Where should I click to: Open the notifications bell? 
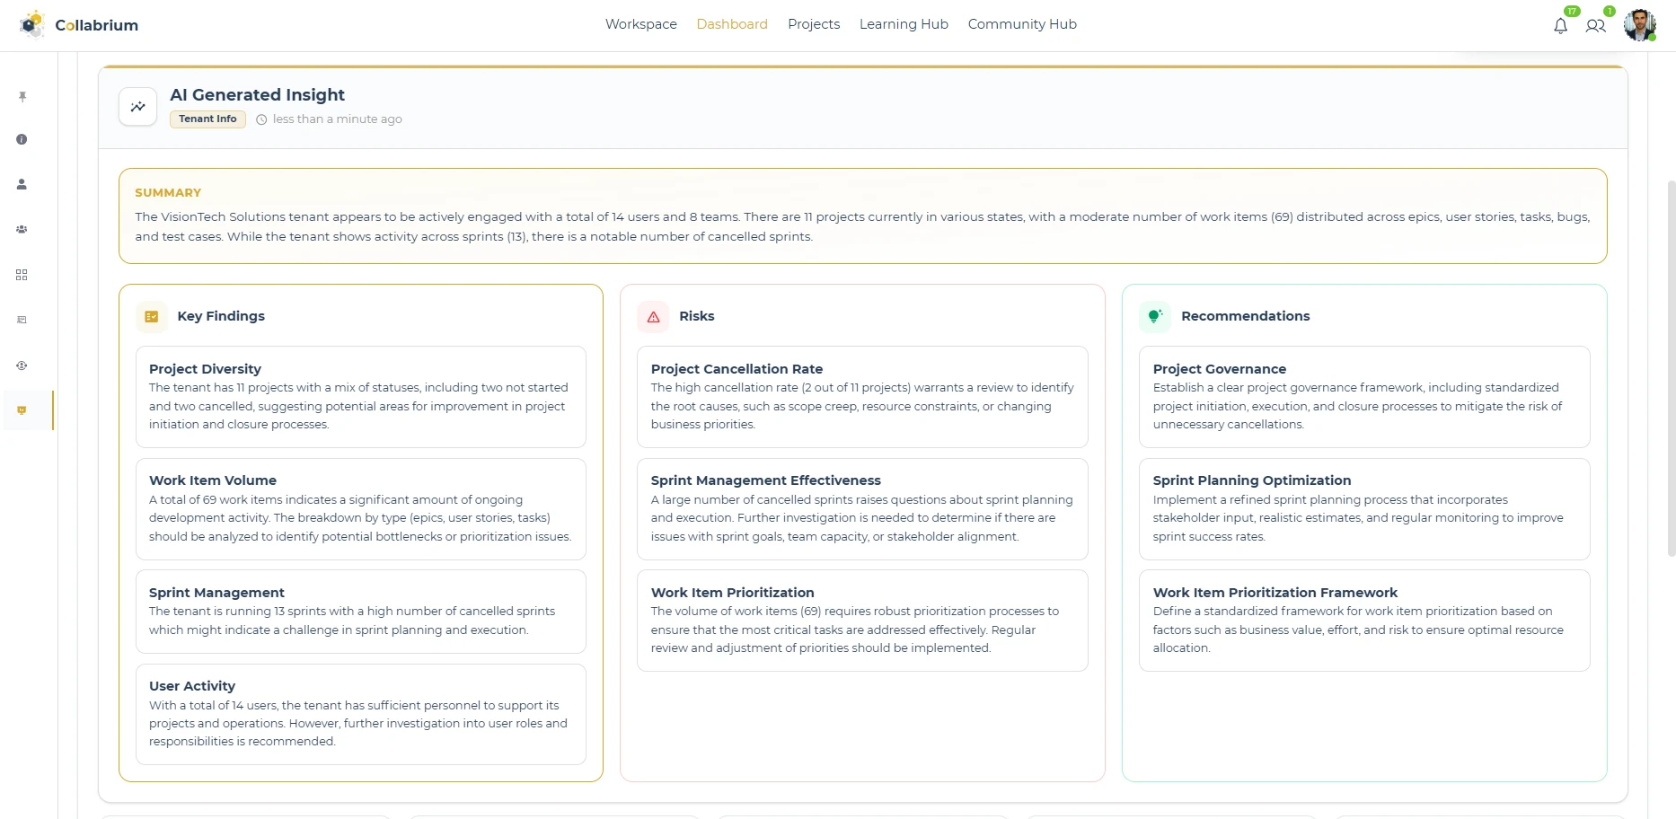click(1560, 26)
